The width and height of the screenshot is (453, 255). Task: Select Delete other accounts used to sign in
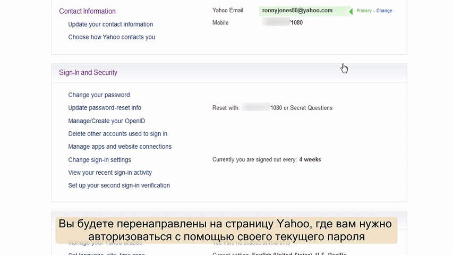click(x=117, y=134)
